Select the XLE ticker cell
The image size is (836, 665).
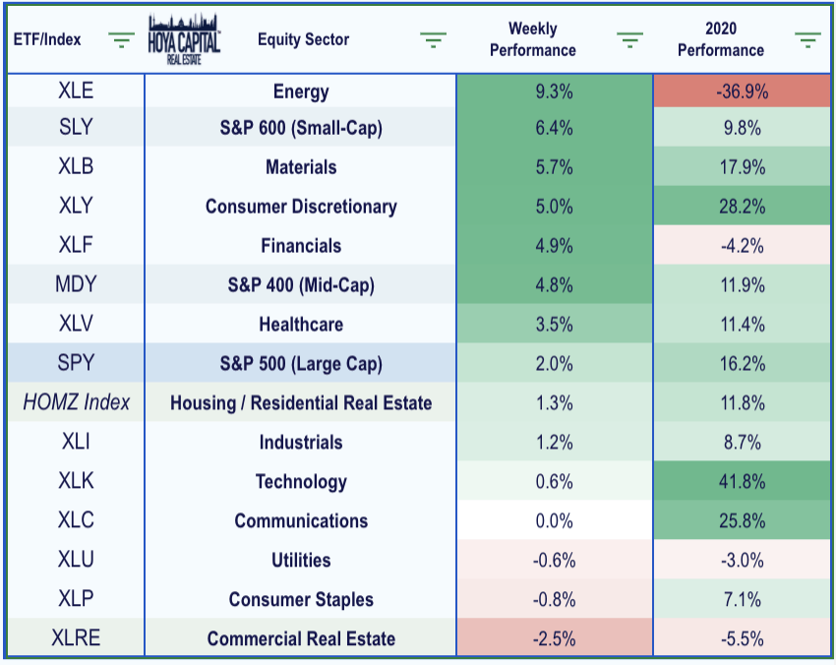click(x=76, y=91)
